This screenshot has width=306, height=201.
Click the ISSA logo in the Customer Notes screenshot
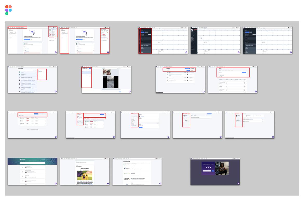coord(127,179)
